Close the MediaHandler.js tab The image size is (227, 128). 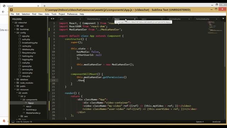[x=107, y=19]
